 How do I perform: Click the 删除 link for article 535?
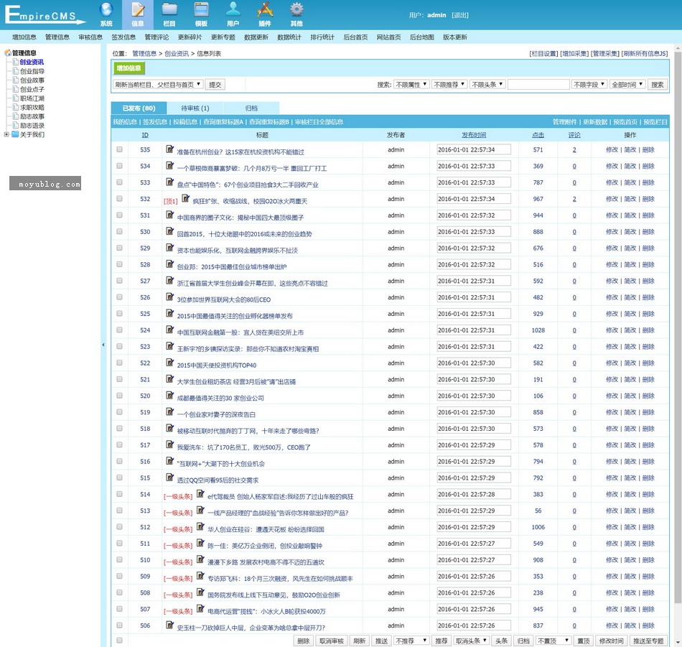coord(648,149)
